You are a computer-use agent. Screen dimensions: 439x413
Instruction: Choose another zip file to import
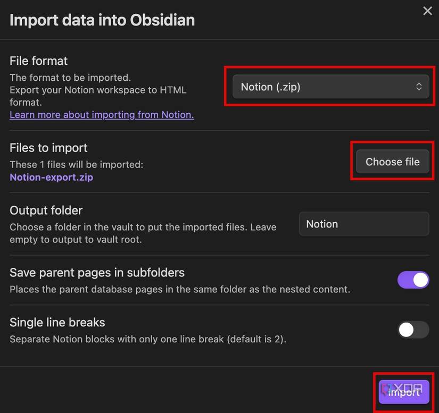392,161
